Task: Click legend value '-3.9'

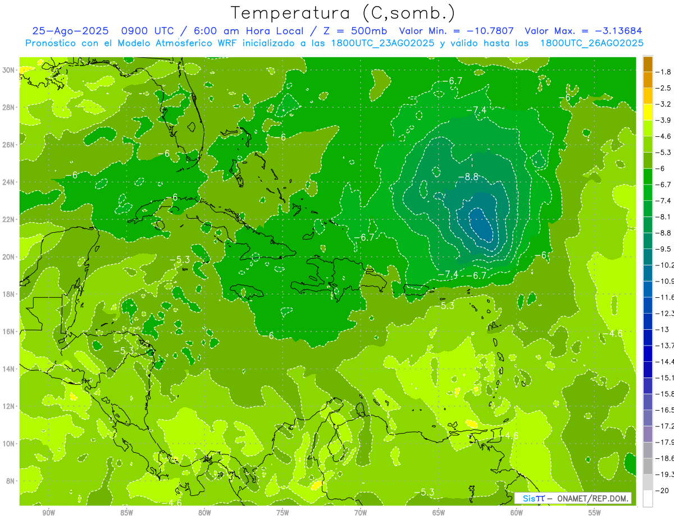Action: click(664, 120)
